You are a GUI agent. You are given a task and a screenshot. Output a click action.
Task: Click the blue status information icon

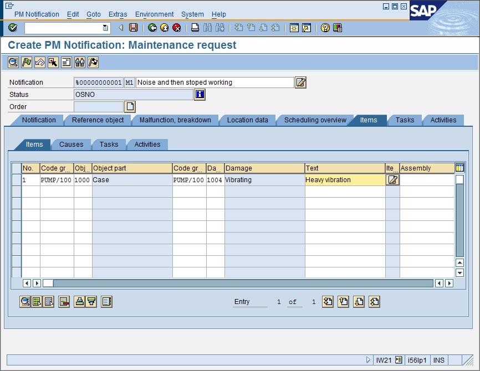[200, 95]
